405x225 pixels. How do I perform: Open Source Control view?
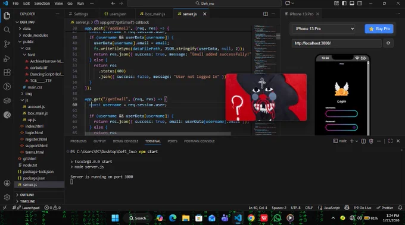click(x=7, y=44)
